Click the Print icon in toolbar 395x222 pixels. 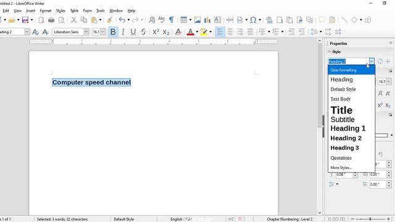51,20
